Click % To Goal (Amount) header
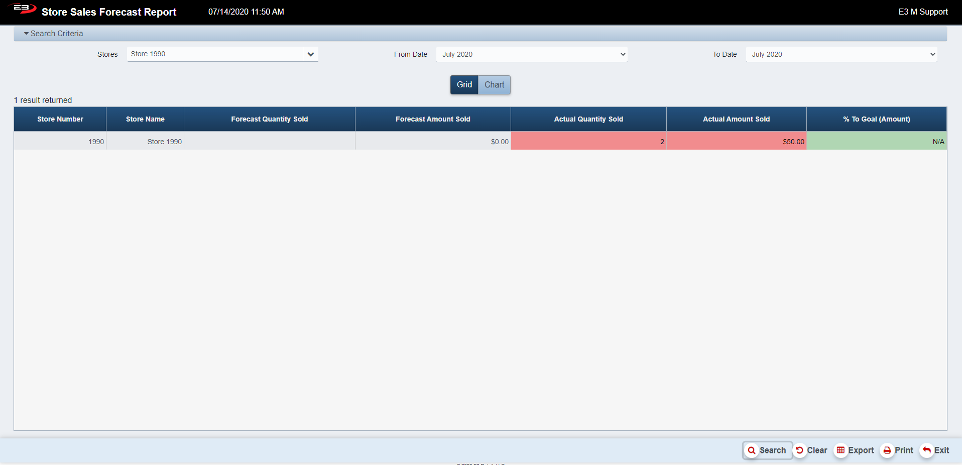The width and height of the screenshot is (962, 465). [x=877, y=119]
